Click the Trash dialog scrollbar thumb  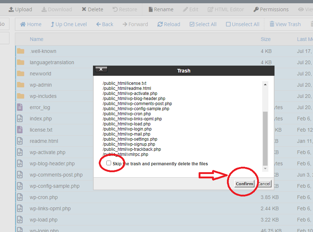coord(265,138)
